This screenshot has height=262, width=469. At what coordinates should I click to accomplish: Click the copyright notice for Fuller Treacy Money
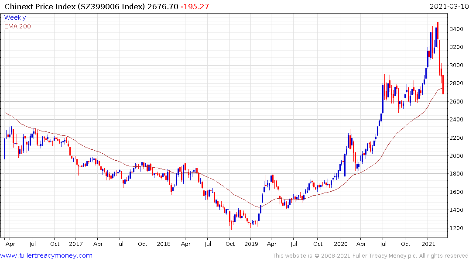click(x=370, y=256)
